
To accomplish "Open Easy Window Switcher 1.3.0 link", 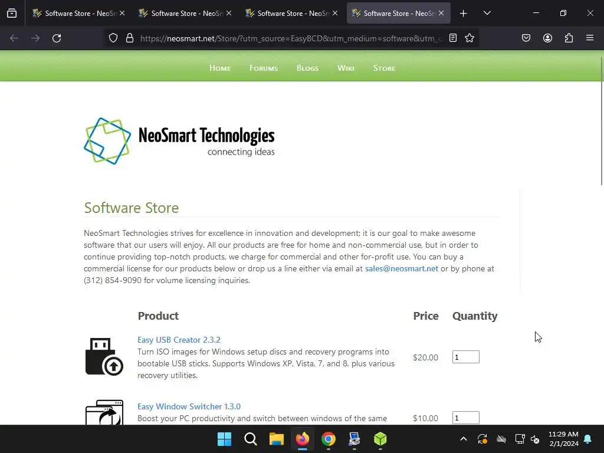I will click(x=189, y=406).
